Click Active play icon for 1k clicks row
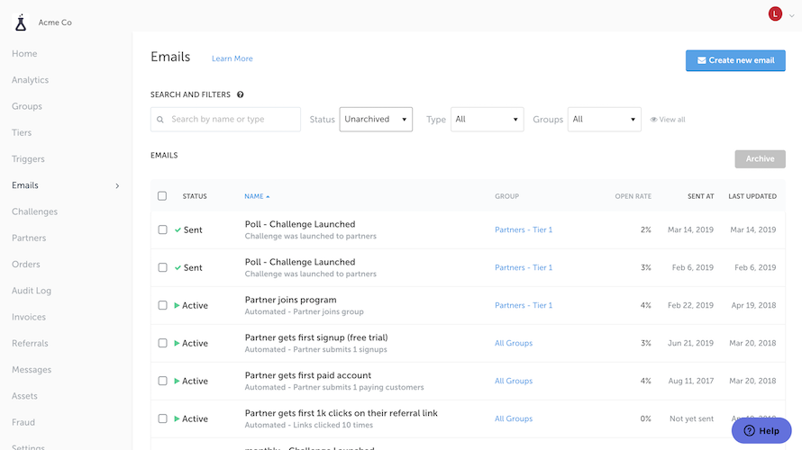Viewport: 802px width, 450px height. [x=177, y=418]
